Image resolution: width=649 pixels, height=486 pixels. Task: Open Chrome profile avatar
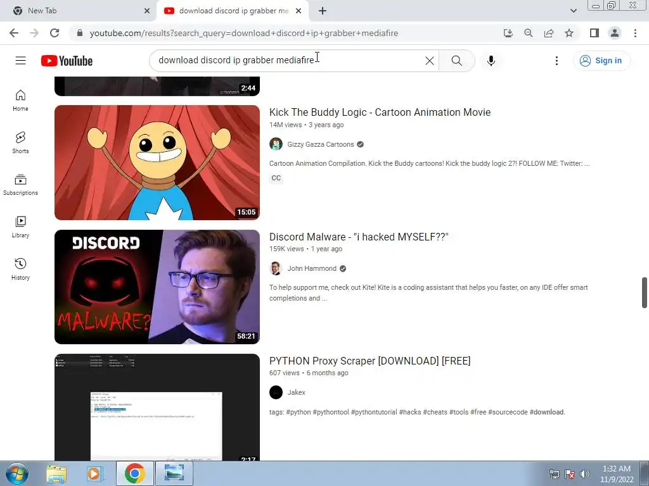point(615,33)
